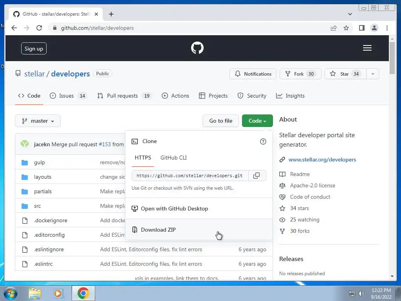401x301 pixels.
Task: Choose Open with GitHub Desktop
Action: [199, 209]
